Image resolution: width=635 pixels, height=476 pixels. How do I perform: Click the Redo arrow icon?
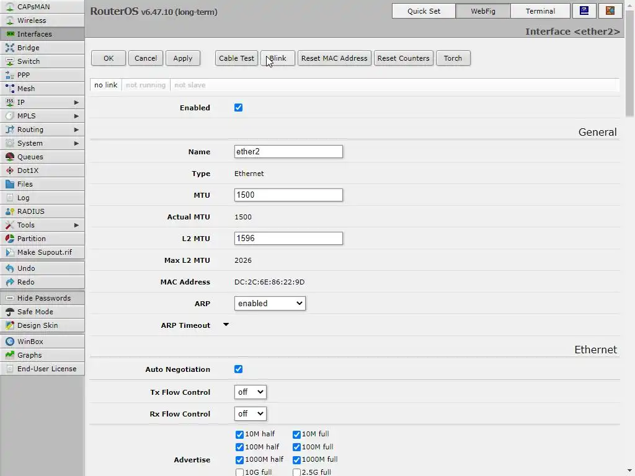[x=10, y=282]
